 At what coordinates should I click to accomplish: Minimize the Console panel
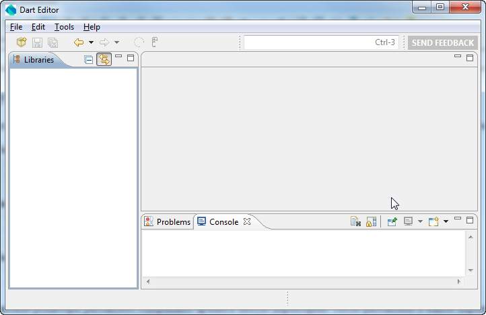point(458,219)
